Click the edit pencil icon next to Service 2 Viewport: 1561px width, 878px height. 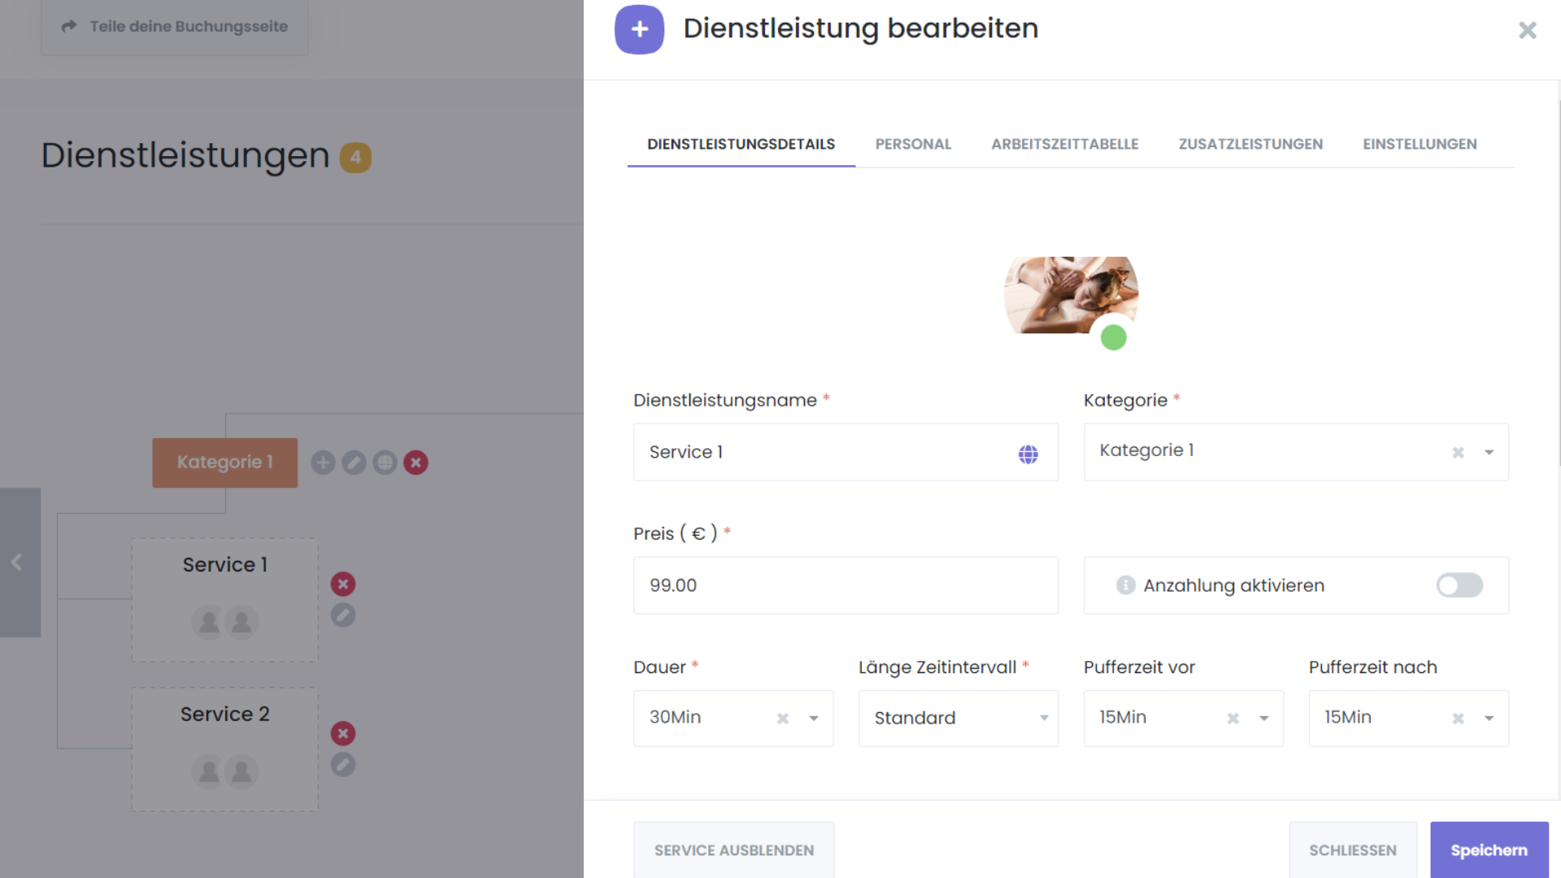click(343, 765)
